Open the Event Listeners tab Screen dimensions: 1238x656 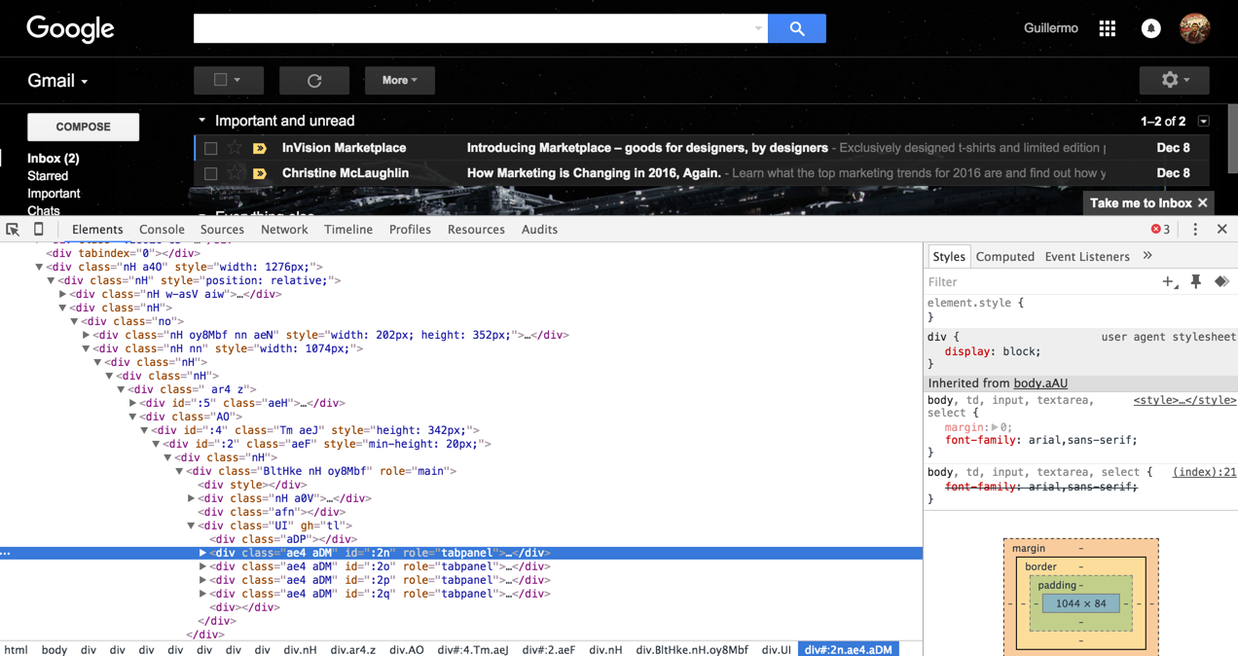tap(1087, 257)
